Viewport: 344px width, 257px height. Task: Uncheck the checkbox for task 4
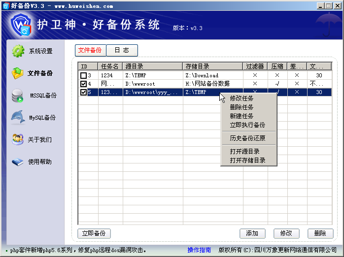pyautogui.click(x=83, y=84)
